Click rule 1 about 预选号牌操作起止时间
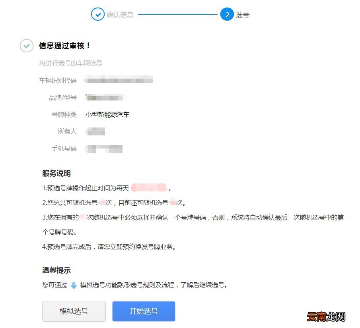Screen dimensions: 360x328 (107, 188)
